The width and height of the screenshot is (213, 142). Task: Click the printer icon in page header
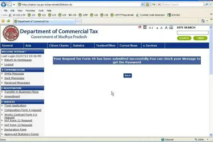(171, 27)
